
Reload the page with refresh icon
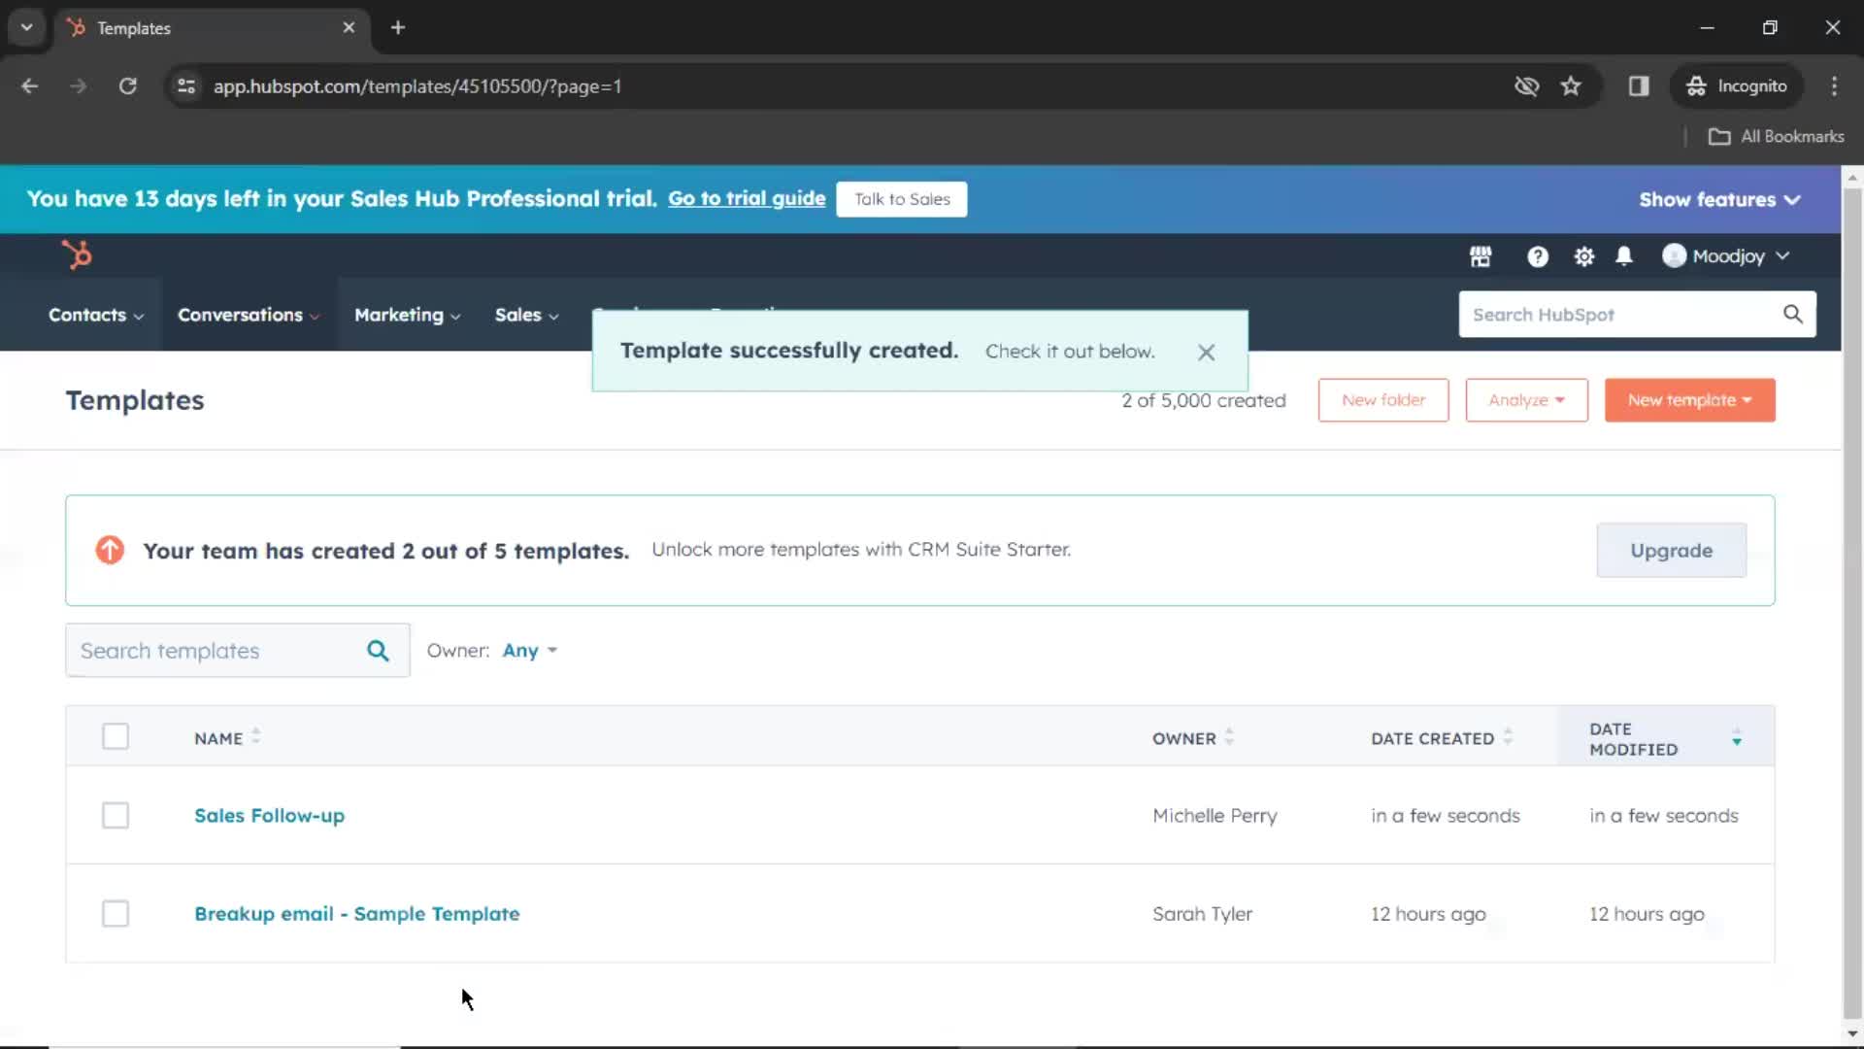(127, 86)
